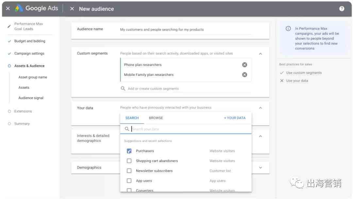
Task: Click + YOUR DATA button
Action: (x=235, y=118)
